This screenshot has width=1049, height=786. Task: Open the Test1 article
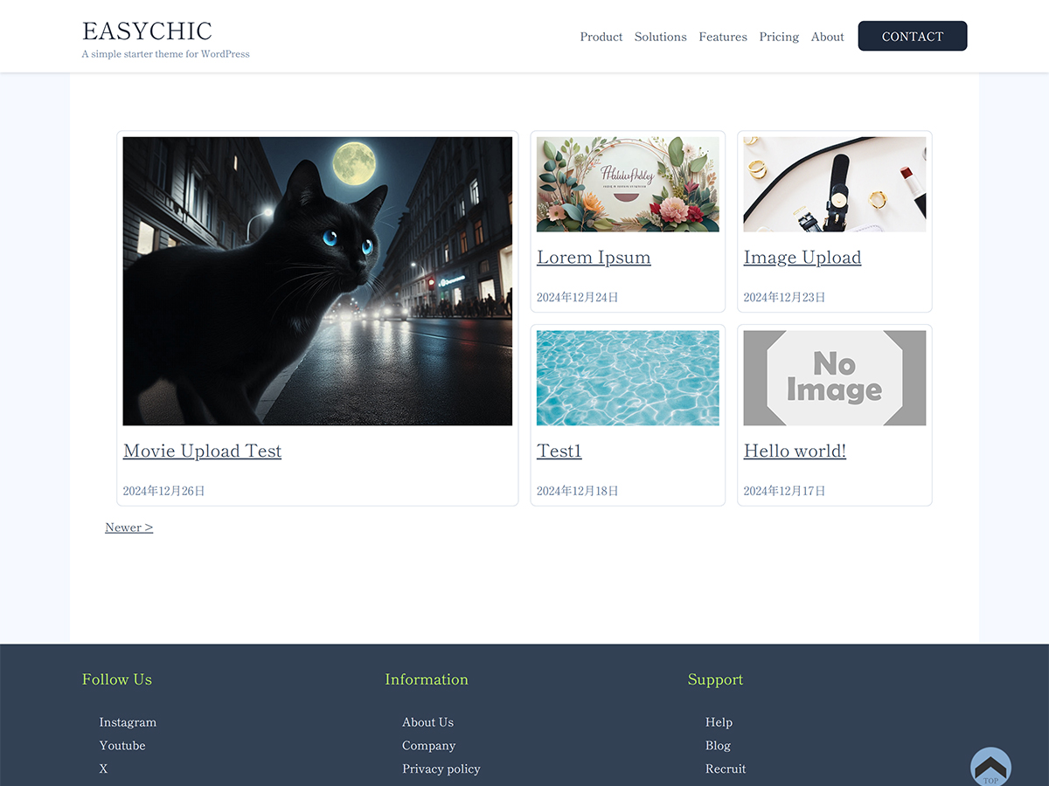(x=559, y=451)
